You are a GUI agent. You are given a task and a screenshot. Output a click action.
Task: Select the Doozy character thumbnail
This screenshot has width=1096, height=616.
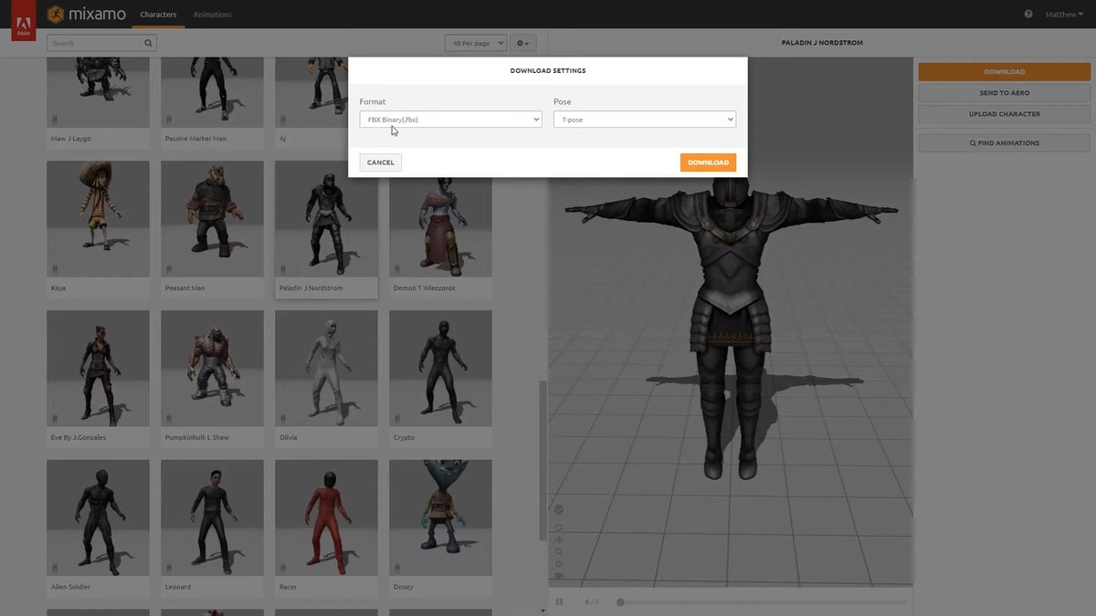point(440,518)
